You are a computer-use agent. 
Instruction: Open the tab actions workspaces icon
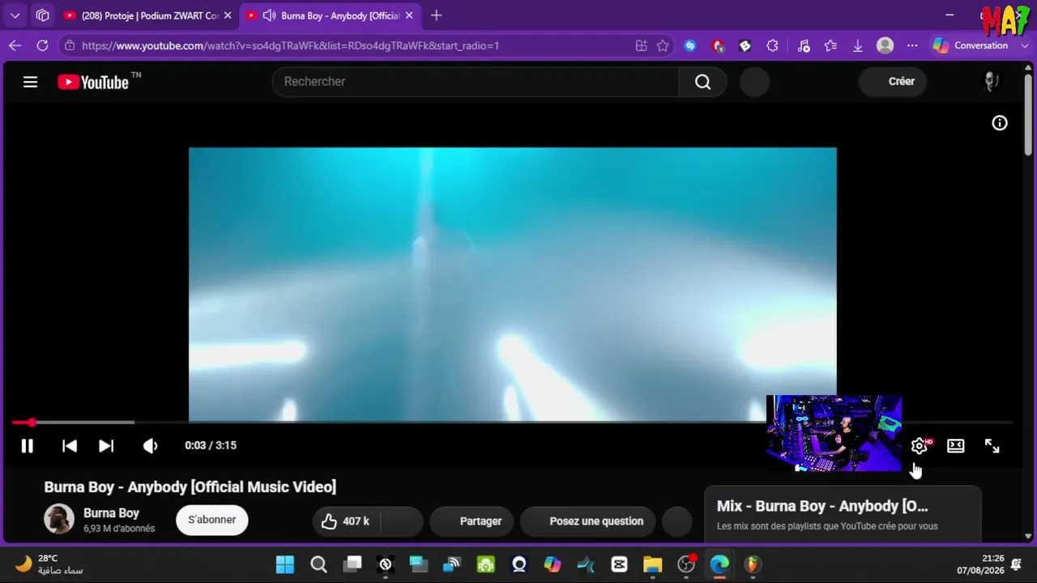click(x=43, y=15)
